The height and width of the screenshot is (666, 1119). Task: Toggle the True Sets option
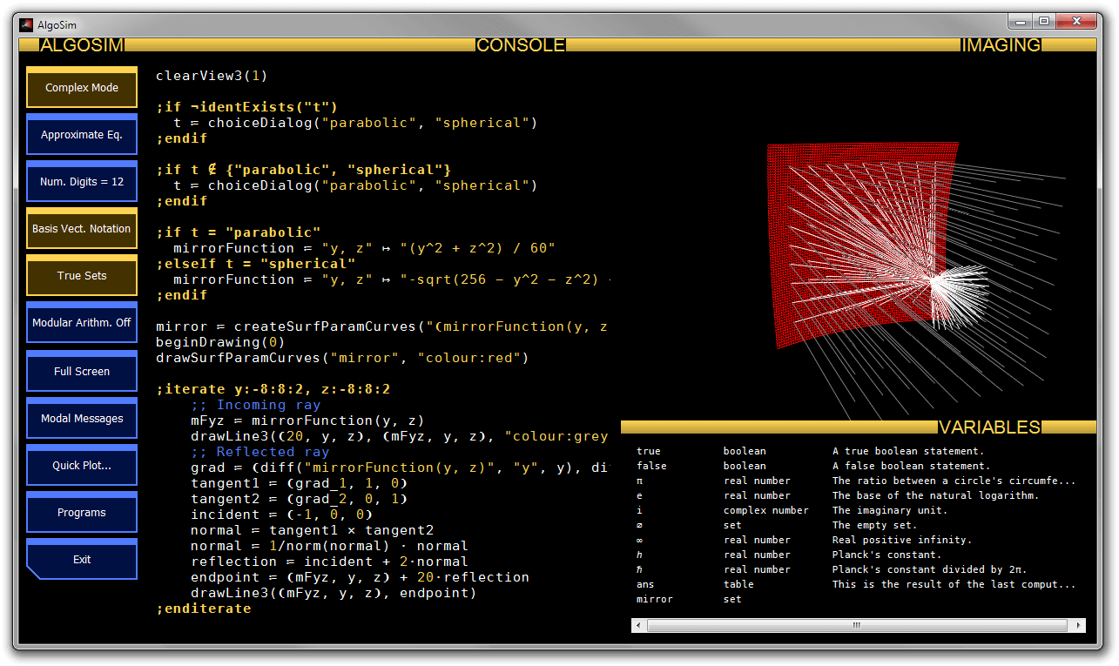pyautogui.click(x=82, y=276)
